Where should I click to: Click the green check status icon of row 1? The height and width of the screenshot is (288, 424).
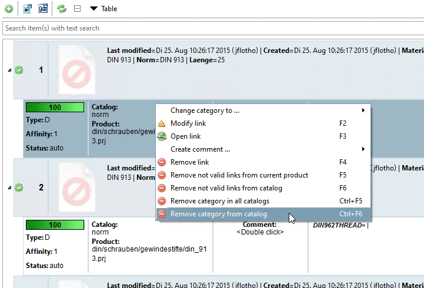coord(19,71)
